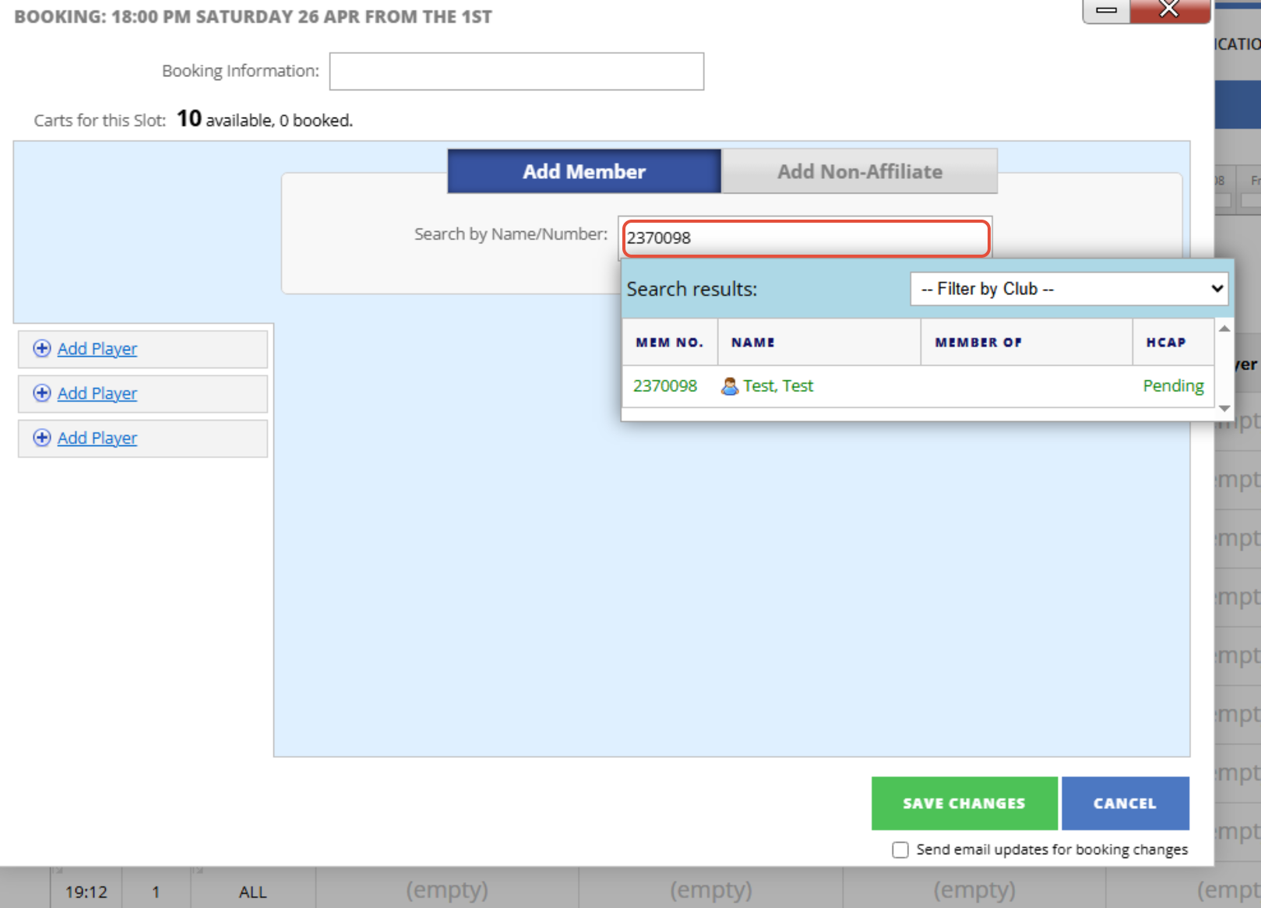Screen dimensions: 1261x908
Task: Focus the Search by Name/Number box
Action: point(805,238)
